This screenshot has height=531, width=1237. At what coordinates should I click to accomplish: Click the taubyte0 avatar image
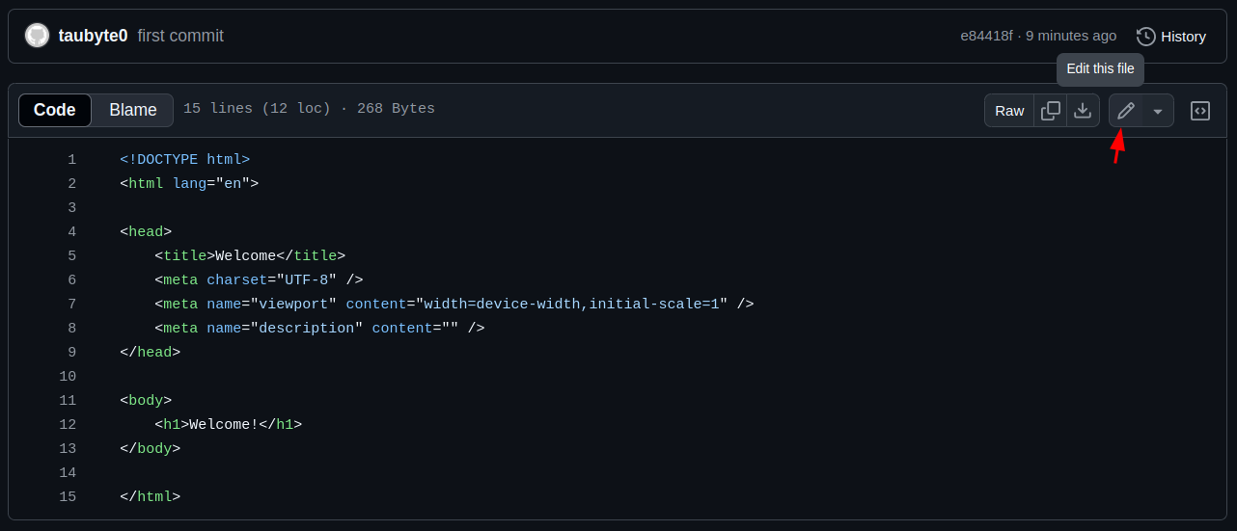coord(37,36)
